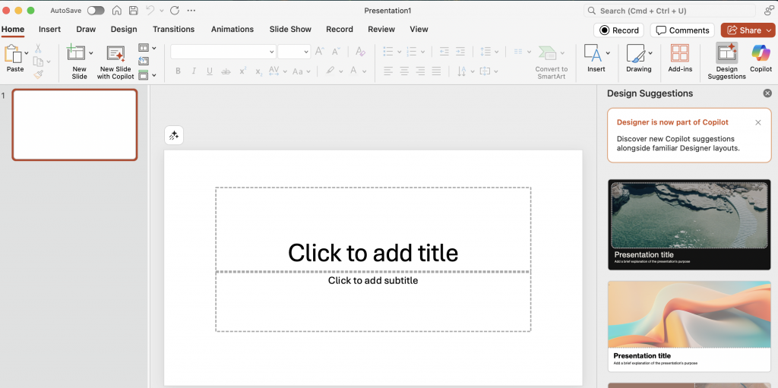Click the Save icon in title bar
Screen dimensions: 778x388
[x=134, y=11]
